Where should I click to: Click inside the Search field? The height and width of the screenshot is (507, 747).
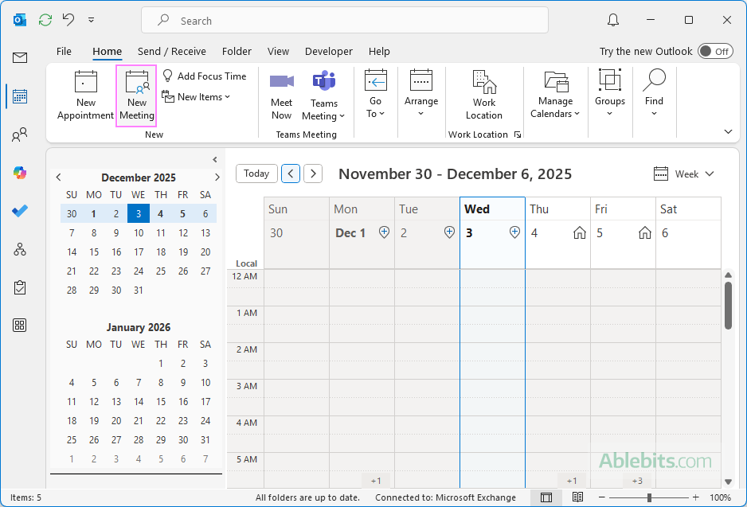345,20
